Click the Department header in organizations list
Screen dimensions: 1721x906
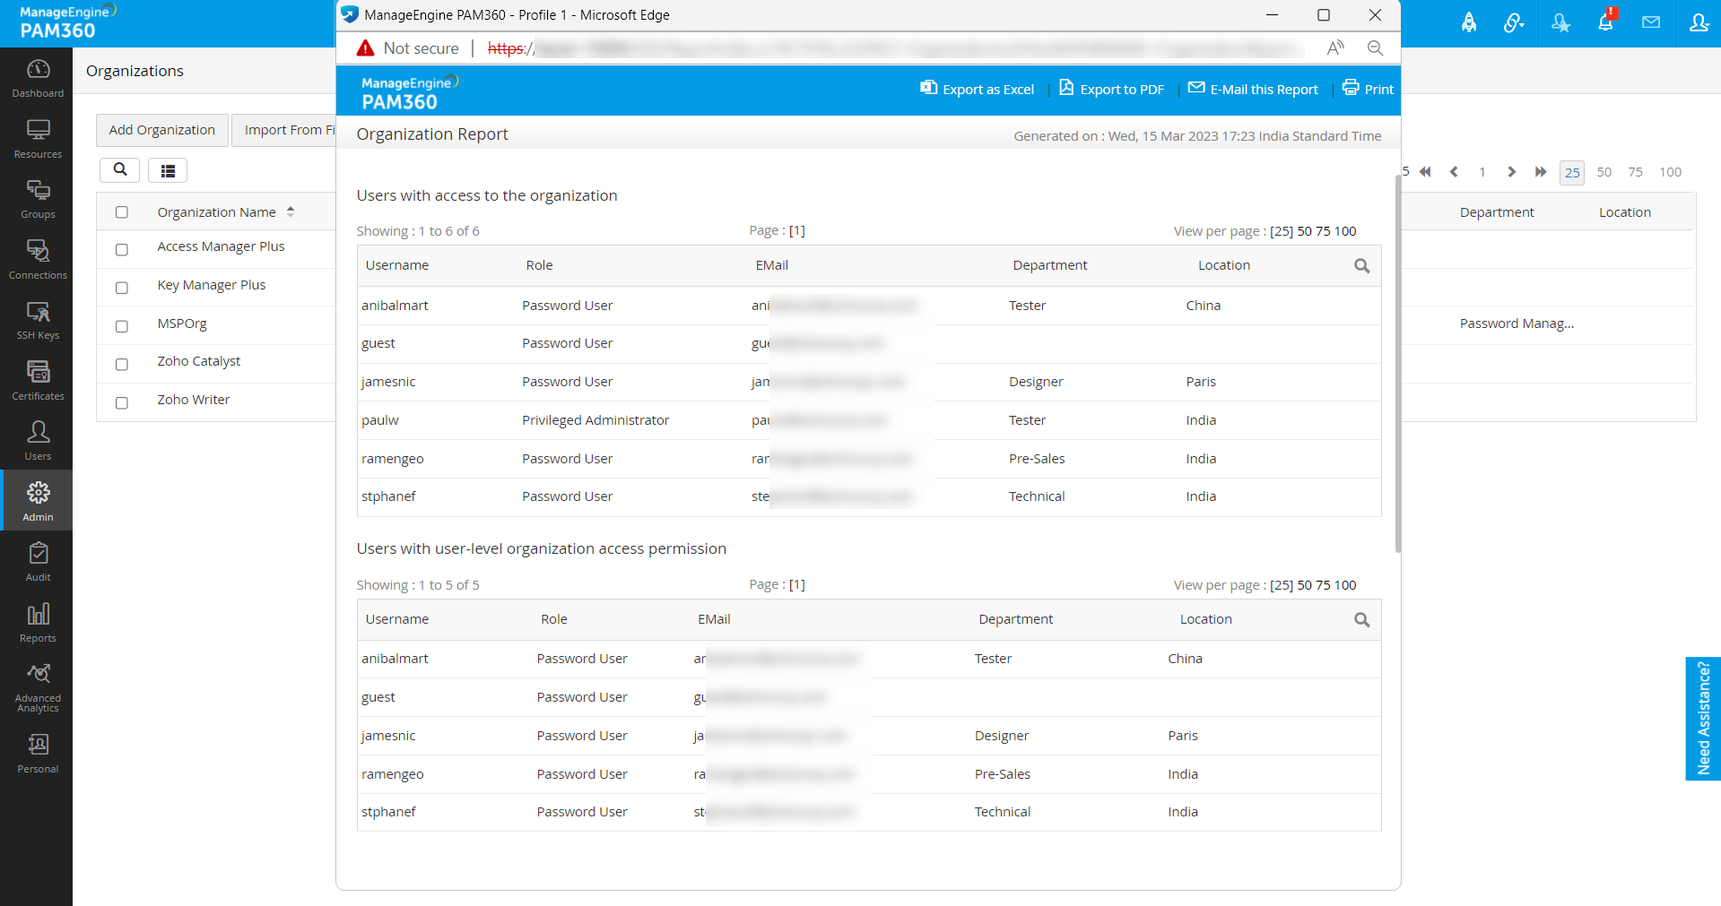point(1497,212)
